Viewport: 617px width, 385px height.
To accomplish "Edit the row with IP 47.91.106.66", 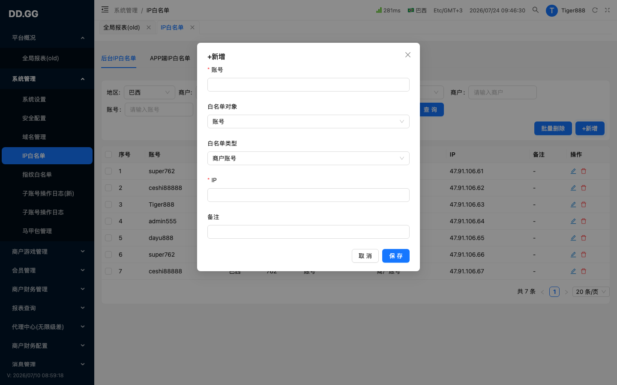I will click(573, 255).
